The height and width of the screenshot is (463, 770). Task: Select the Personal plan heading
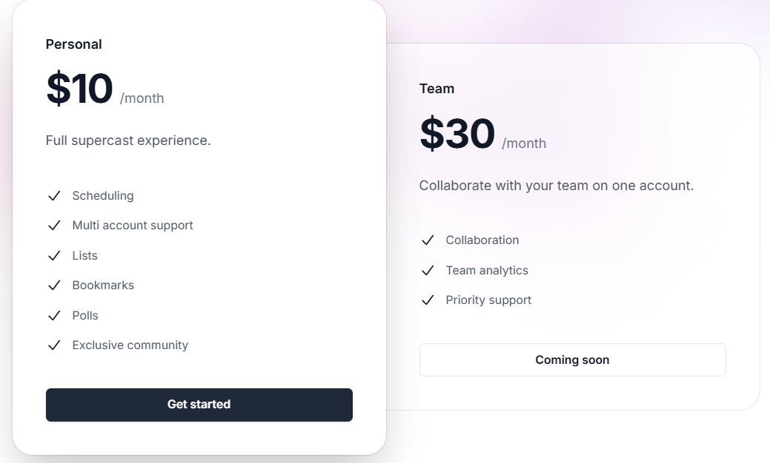[x=74, y=44]
